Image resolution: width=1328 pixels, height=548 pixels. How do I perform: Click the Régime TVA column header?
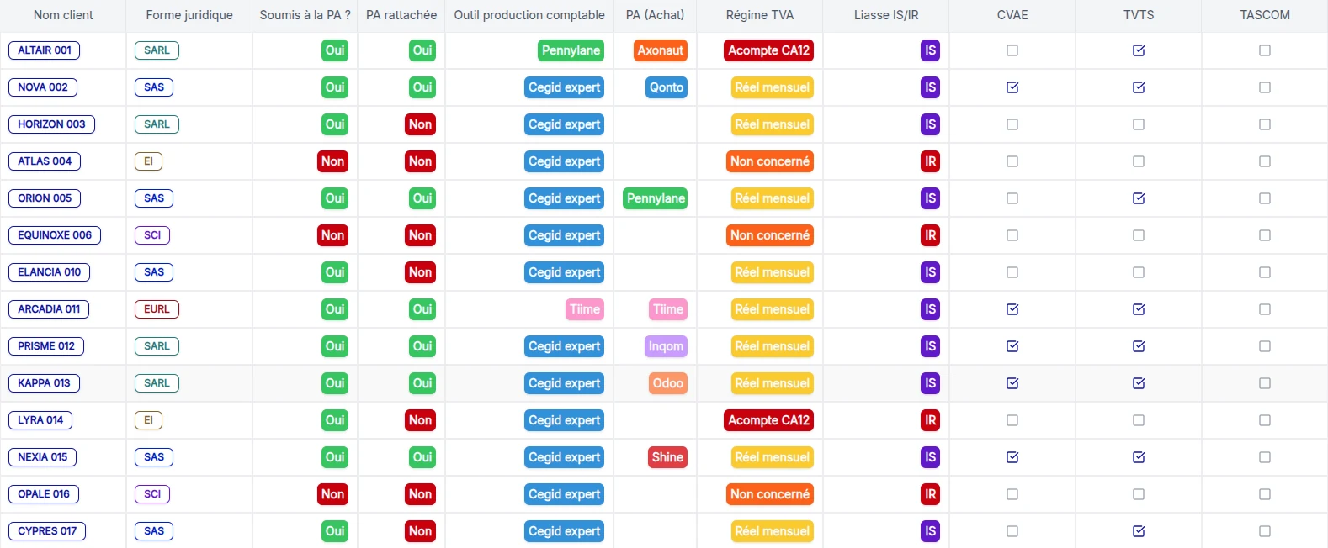[760, 15]
